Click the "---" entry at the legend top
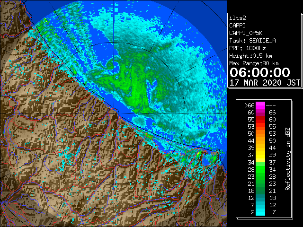Screen dimensions: 303x227 pos(271,105)
